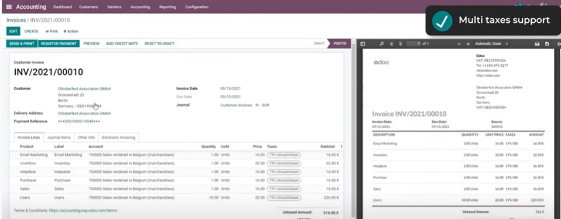Screen dimensions: 561x219
Task: Switch to the Journal Items tab
Action: click(59, 138)
